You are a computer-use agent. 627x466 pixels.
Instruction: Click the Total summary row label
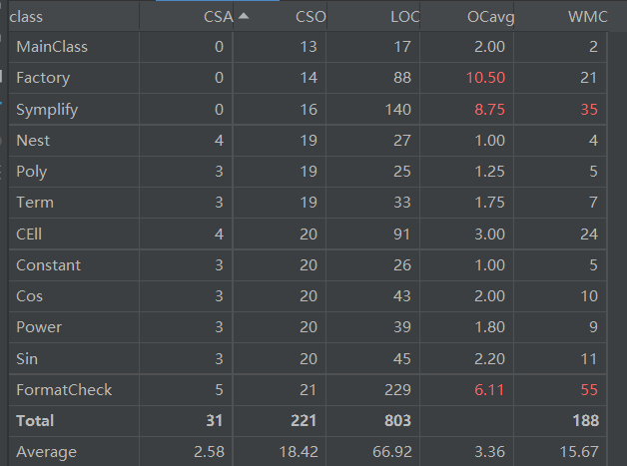point(35,421)
